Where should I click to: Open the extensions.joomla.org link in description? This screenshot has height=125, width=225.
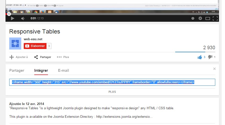coord(124,117)
